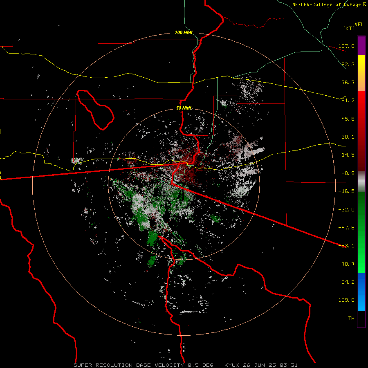Pick the blue segment of the color bar
This screenshot has height=368, width=368.
pos(361,292)
